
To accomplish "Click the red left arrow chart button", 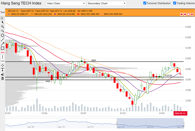I will coord(181,14).
